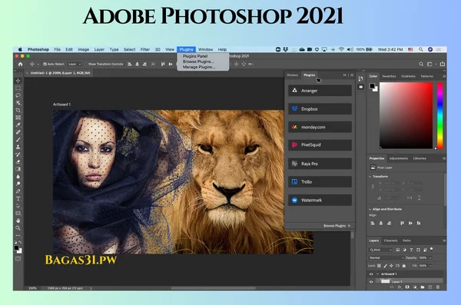Viewport: 461px width, 305px height.
Task: Pick a shade in the color field
Action: (406, 115)
